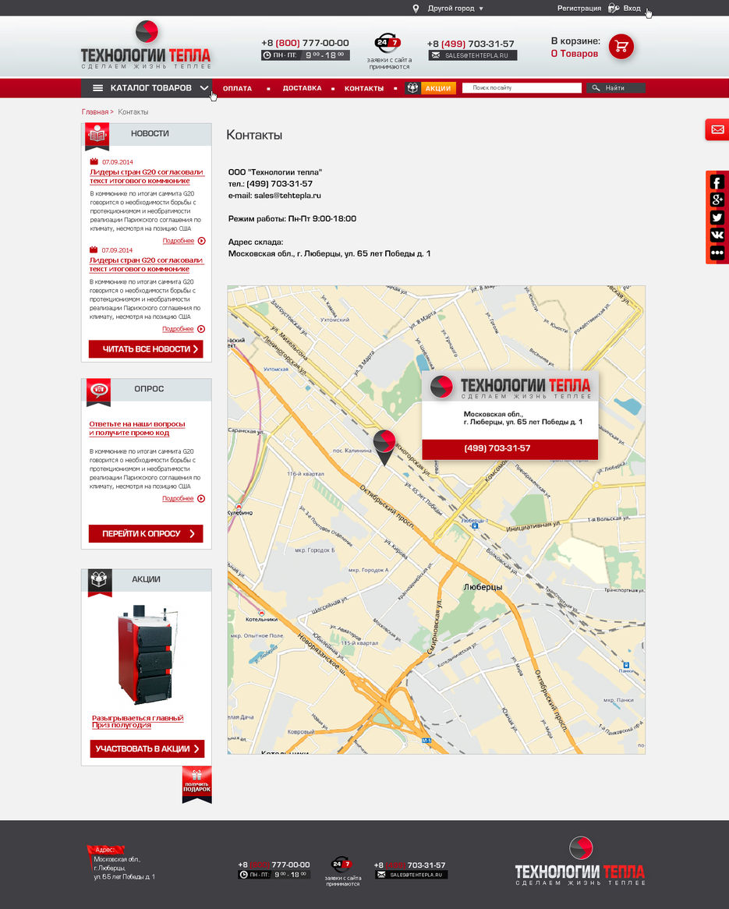The height and width of the screenshot is (909, 729).
Task: Click the SALES@TEHTEPLA.RU email badge in header
Action: click(x=472, y=55)
